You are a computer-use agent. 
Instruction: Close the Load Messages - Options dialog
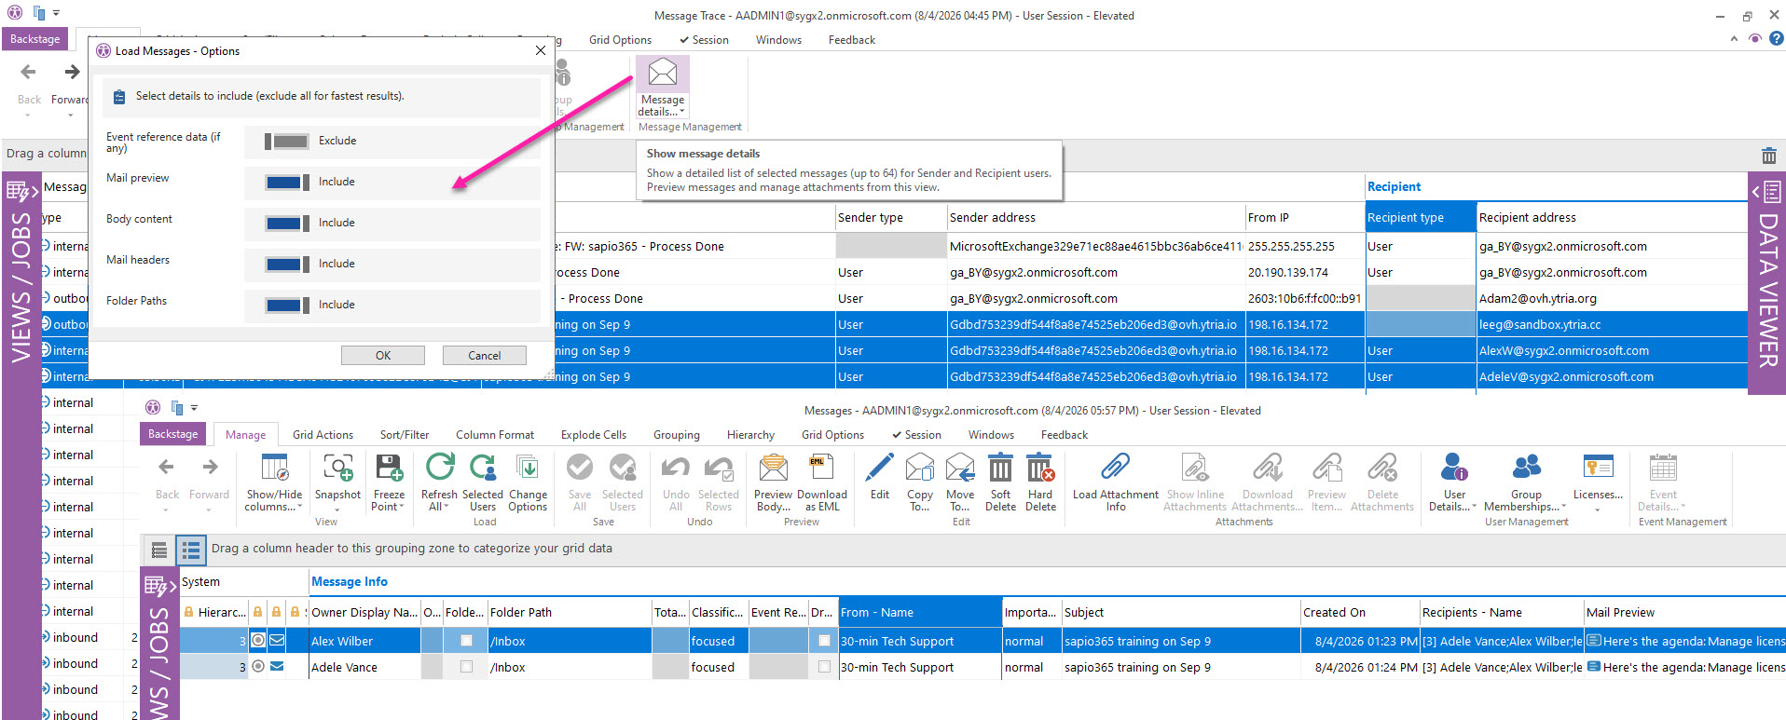click(541, 50)
